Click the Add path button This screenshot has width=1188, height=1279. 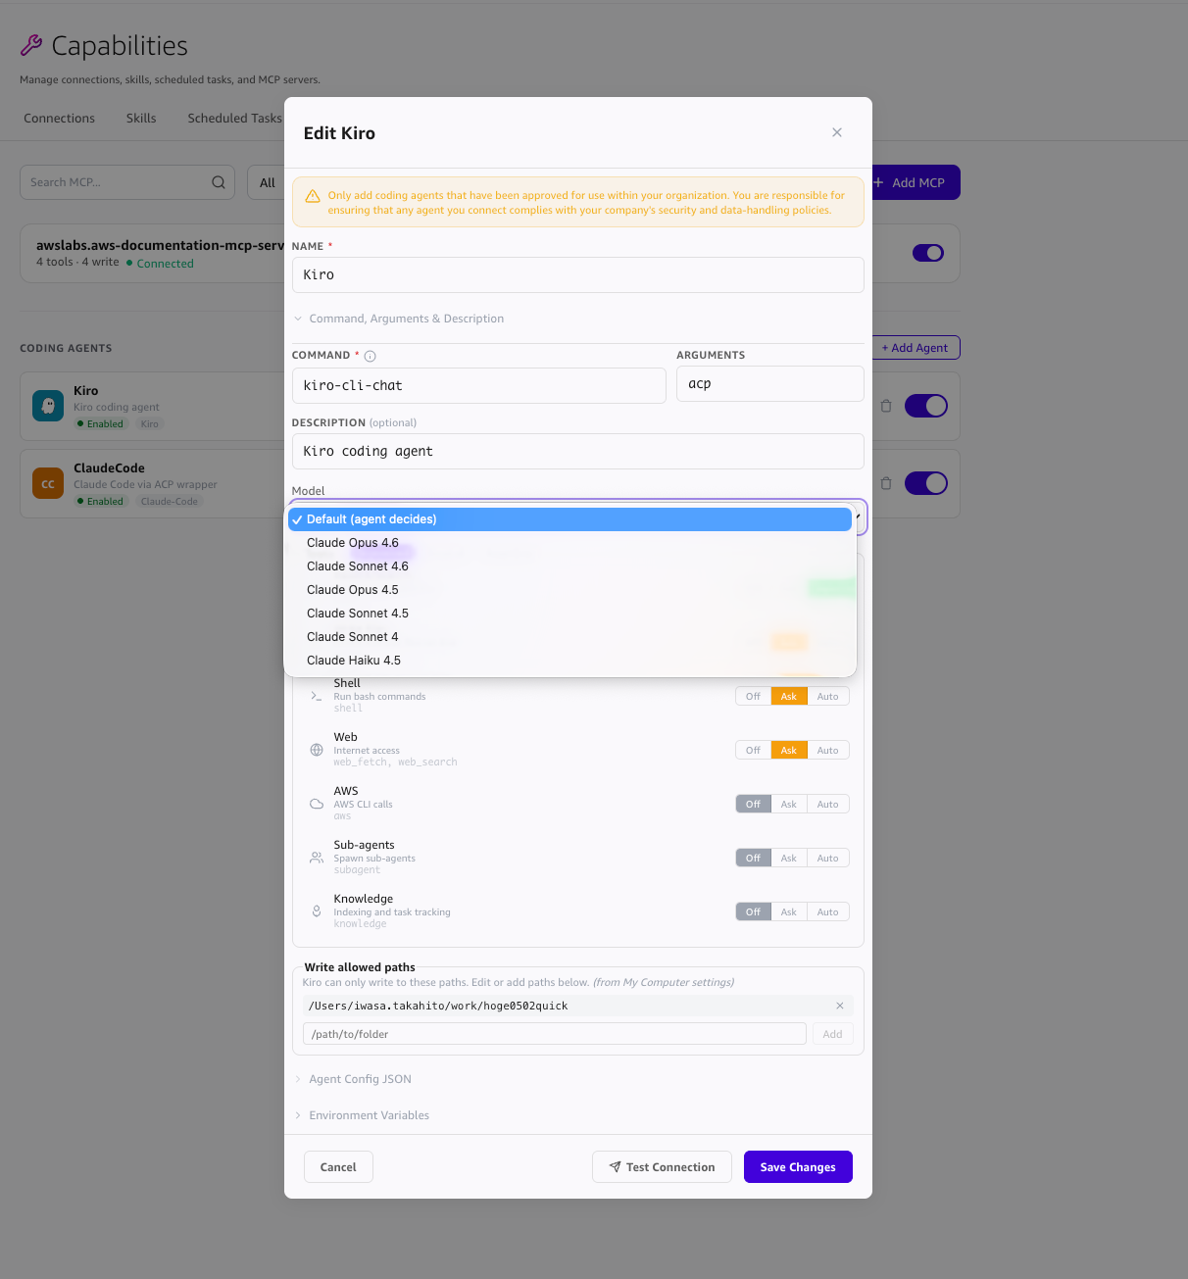coord(832,1034)
